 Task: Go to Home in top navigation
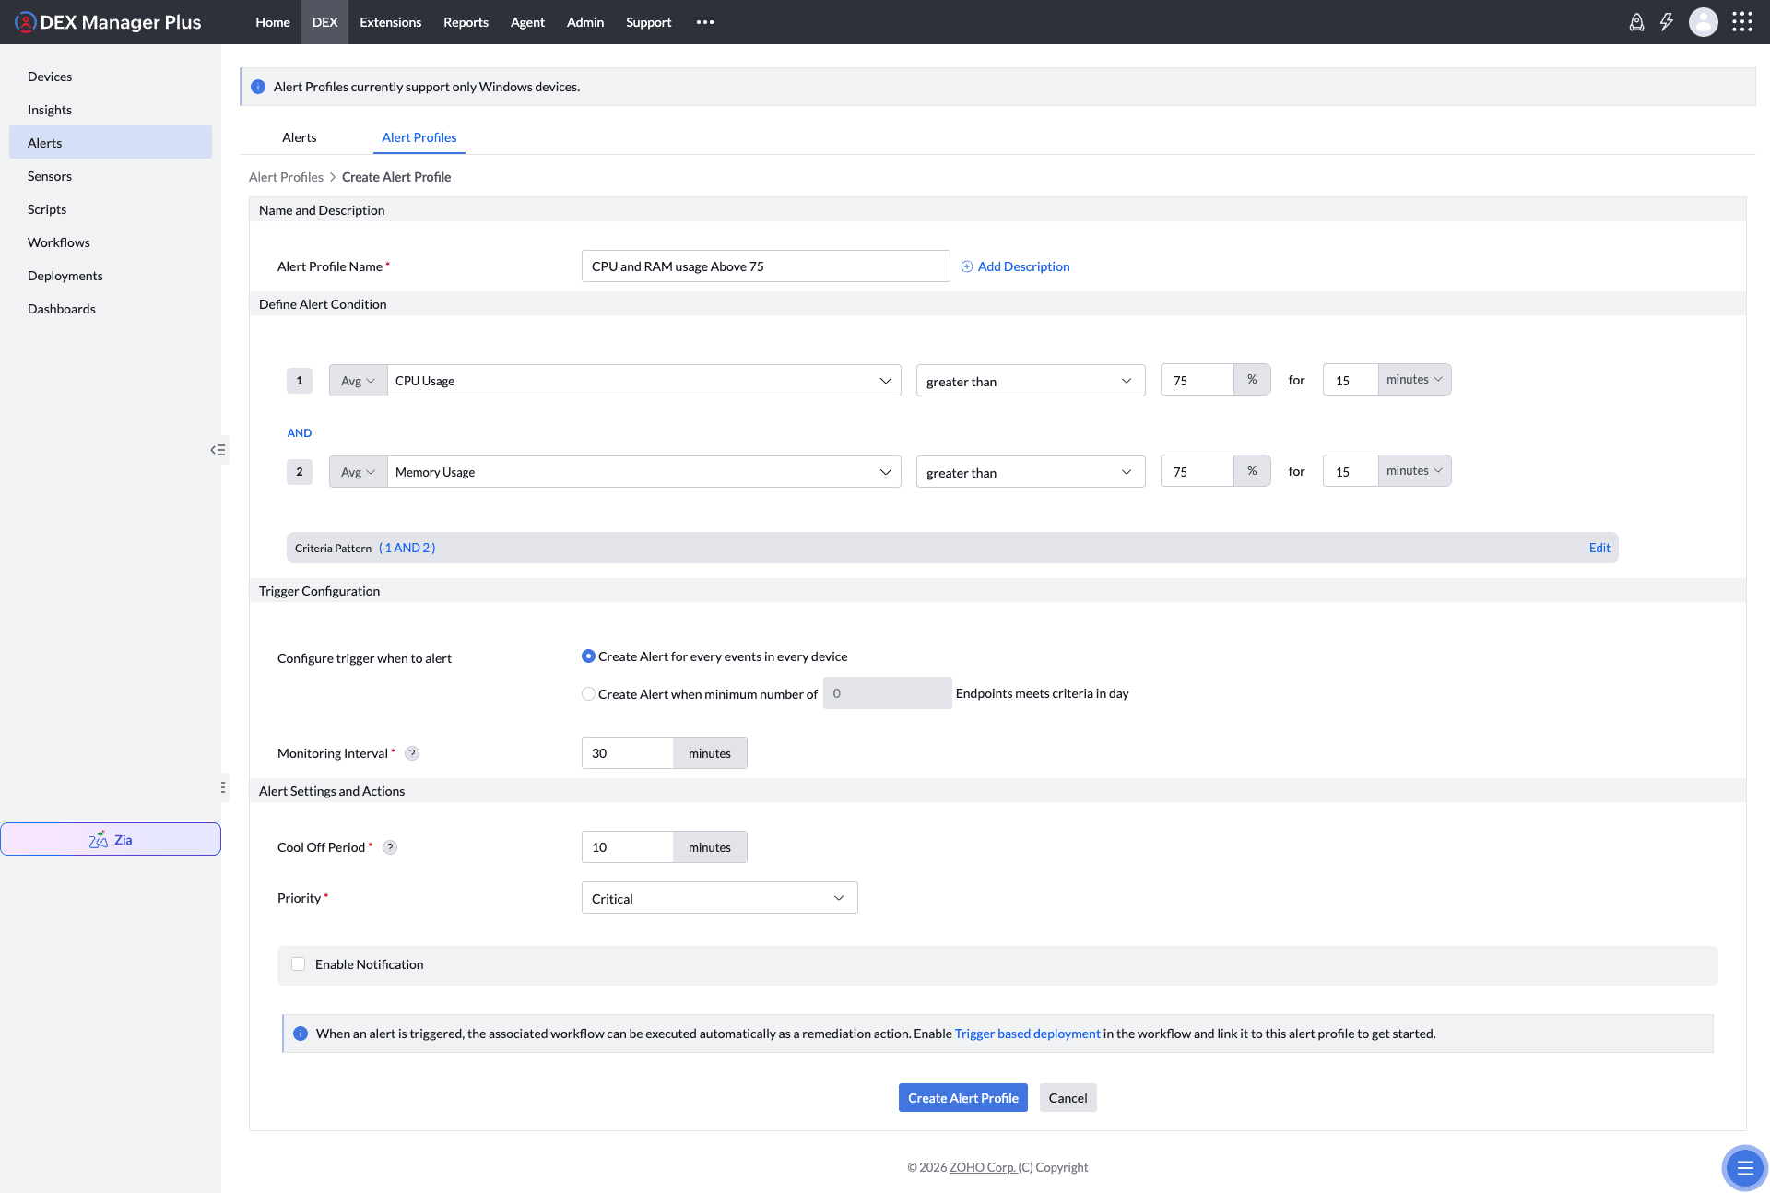273,22
